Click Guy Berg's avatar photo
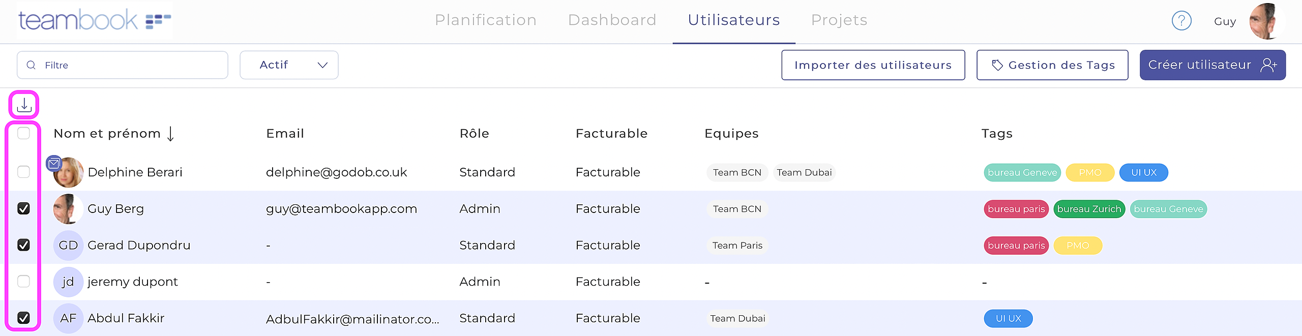 click(68, 209)
